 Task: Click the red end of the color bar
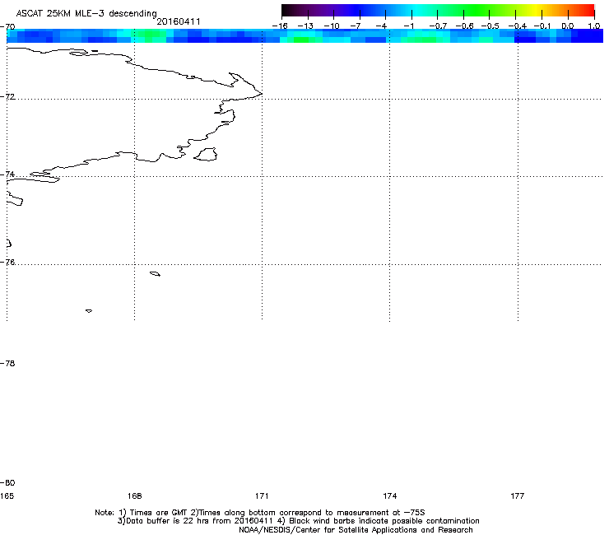pyautogui.click(x=587, y=10)
